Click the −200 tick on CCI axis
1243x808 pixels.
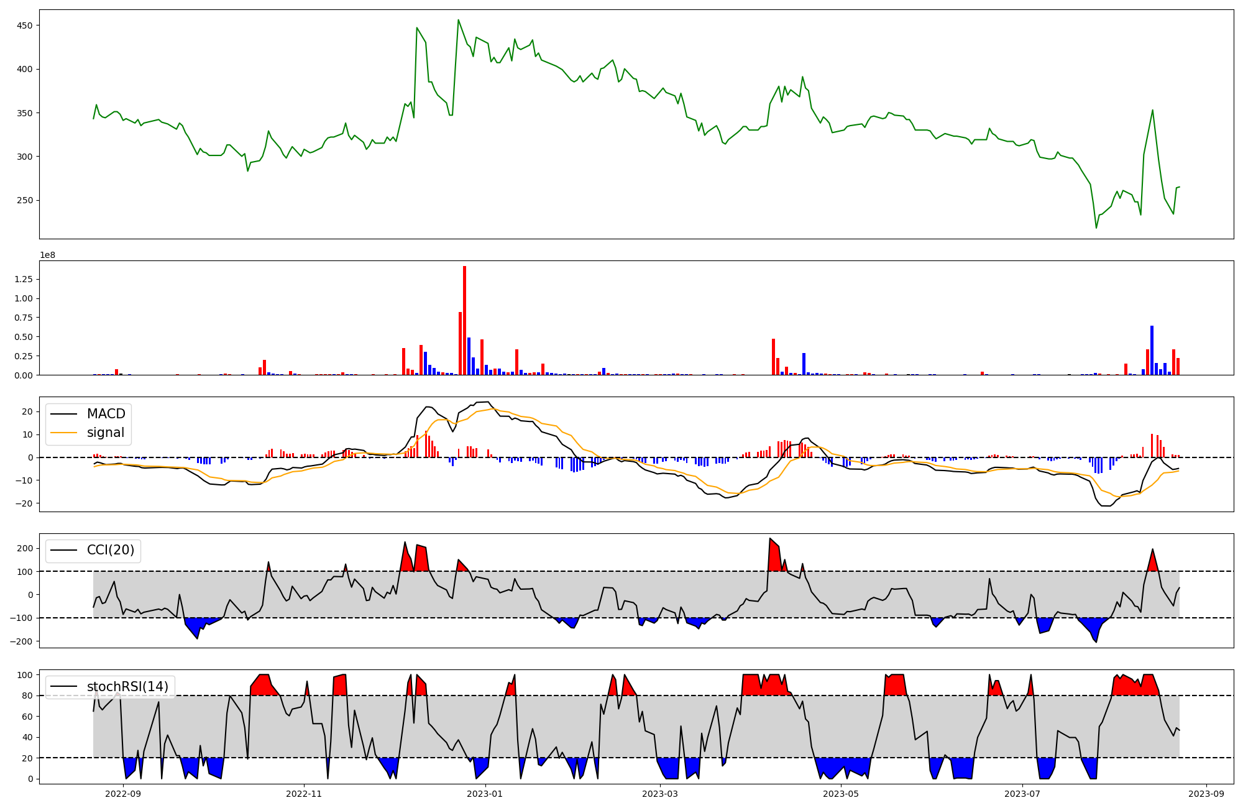coord(21,641)
